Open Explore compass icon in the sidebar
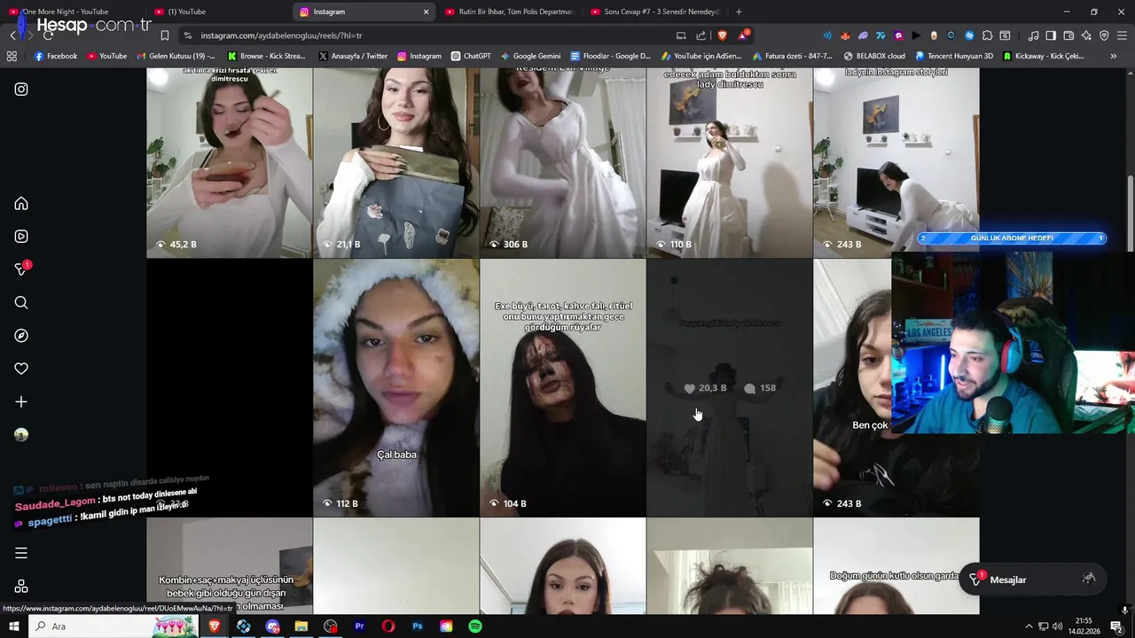Screen dimensions: 1135x638 tap(21, 336)
